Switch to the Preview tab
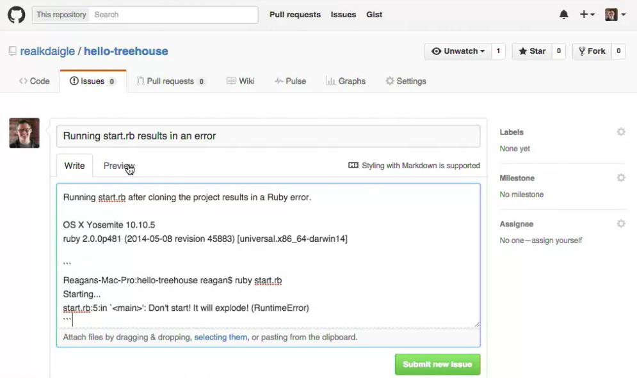Image resolution: width=637 pixels, height=378 pixels. click(118, 166)
